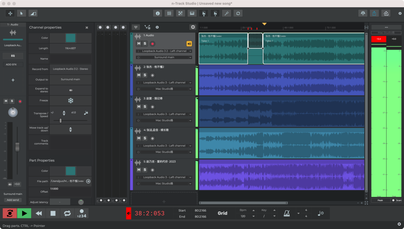
Task: Open the mixer sliders view
Action: tap(169, 13)
